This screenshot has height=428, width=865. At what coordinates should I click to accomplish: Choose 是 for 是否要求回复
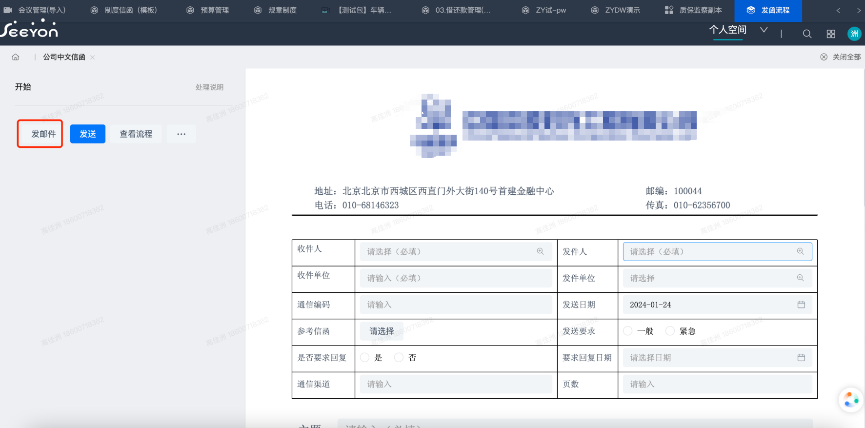coord(365,358)
